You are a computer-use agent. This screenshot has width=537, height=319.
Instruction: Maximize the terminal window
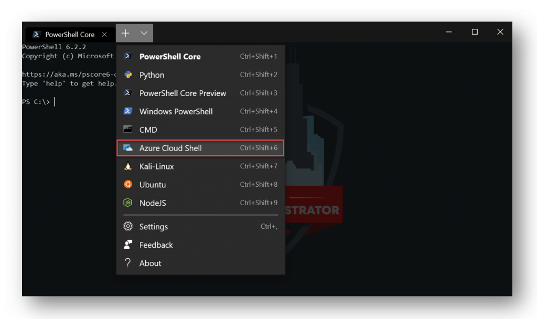[x=475, y=32]
